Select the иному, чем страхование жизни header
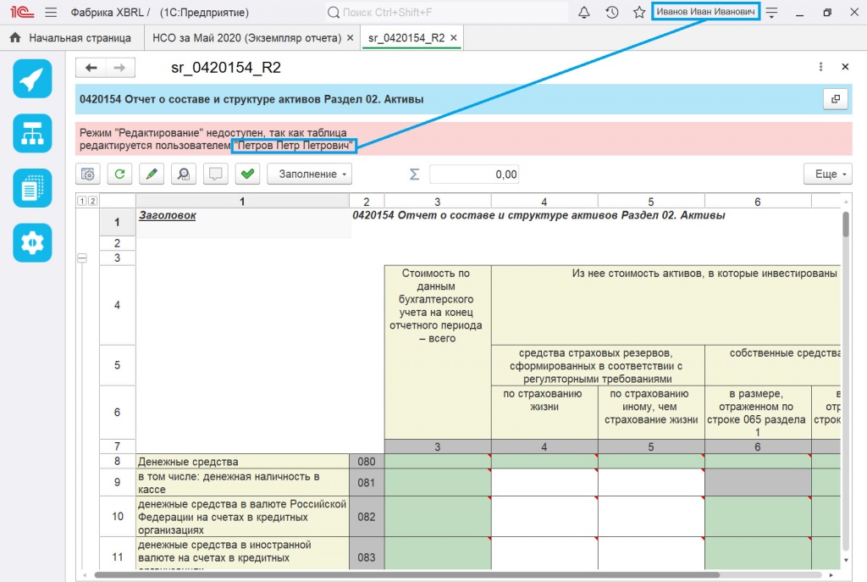Image resolution: width=867 pixels, height=582 pixels. click(651, 413)
